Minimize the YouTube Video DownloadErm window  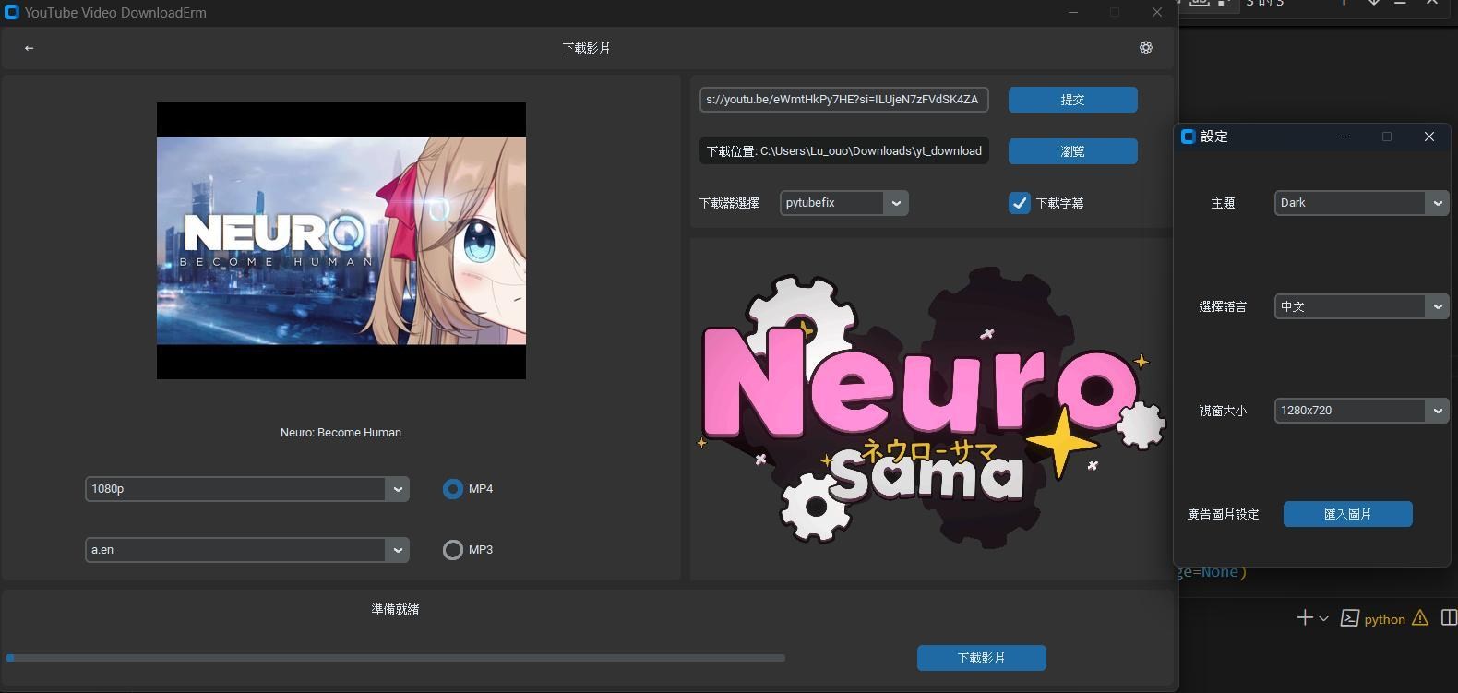pos(1073,12)
